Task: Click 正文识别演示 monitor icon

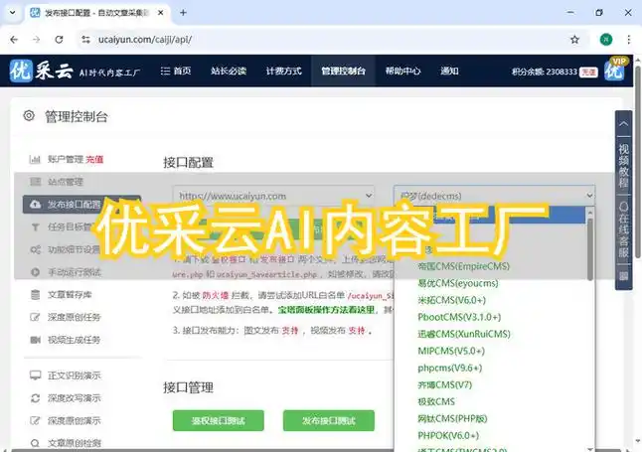Action: point(35,376)
